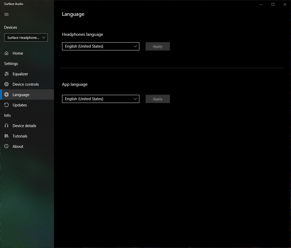Click the Tutorials books icon
The width and height of the screenshot is (291, 248).
[7, 136]
